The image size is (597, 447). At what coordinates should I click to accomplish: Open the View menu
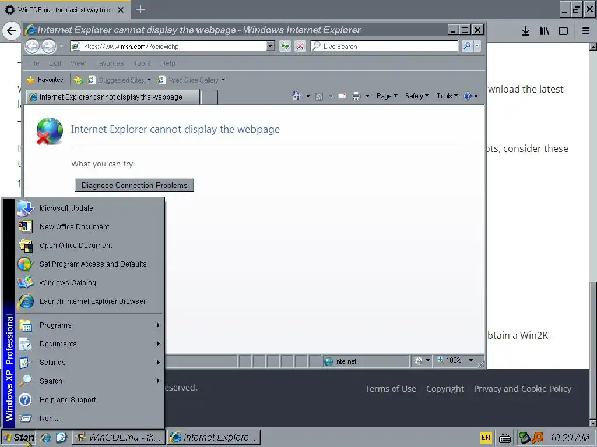pos(78,63)
